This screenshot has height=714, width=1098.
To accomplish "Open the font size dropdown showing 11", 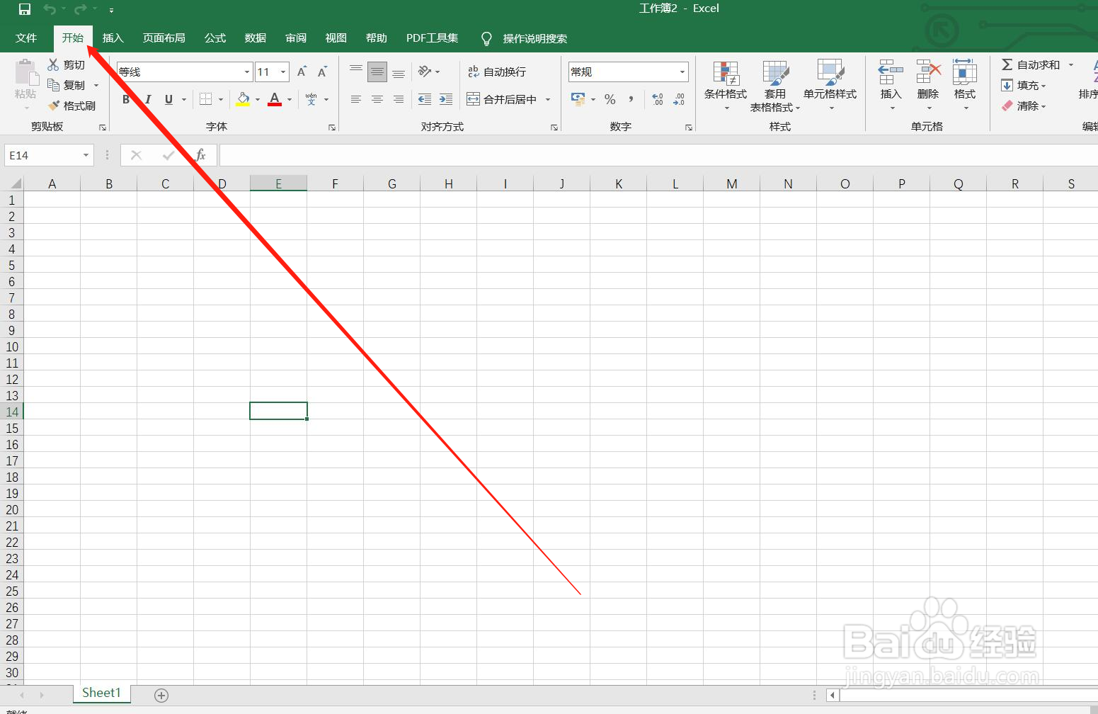I will [x=283, y=72].
